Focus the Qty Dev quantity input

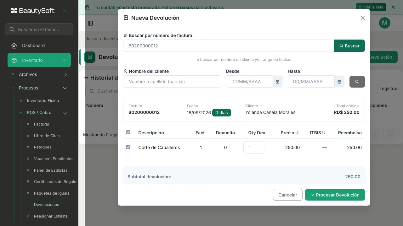[x=254, y=148]
